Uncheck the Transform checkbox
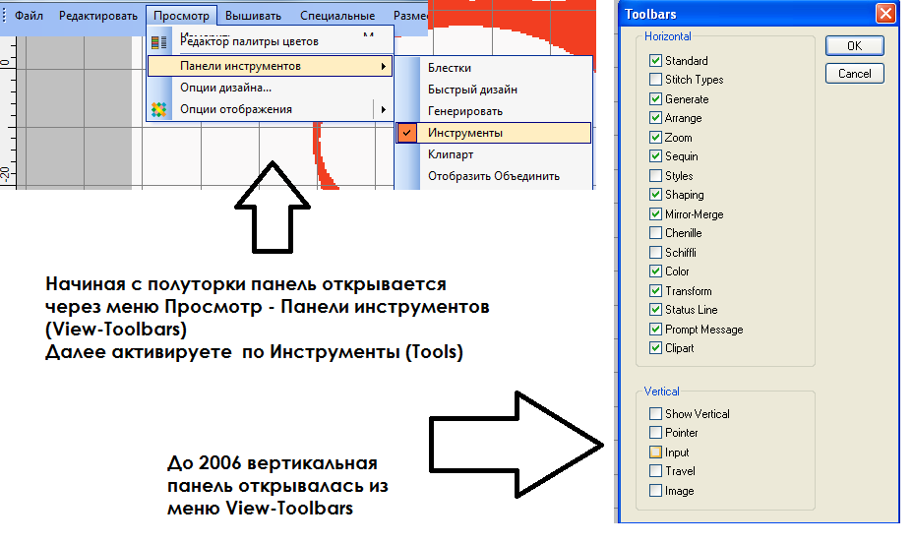Image resolution: width=913 pixels, height=543 pixels. (x=655, y=291)
